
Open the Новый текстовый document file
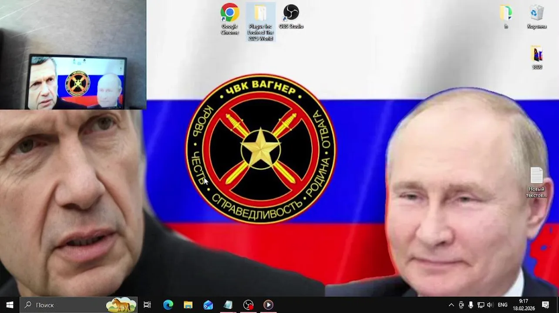pyautogui.click(x=536, y=183)
